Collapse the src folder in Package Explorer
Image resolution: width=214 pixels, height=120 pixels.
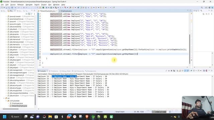pyautogui.click(x=4, y=98)
